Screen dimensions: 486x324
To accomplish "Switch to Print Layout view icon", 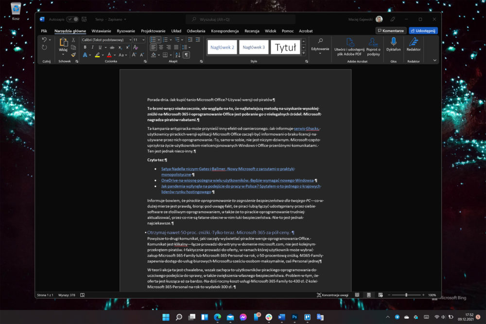I will (369, 295).
